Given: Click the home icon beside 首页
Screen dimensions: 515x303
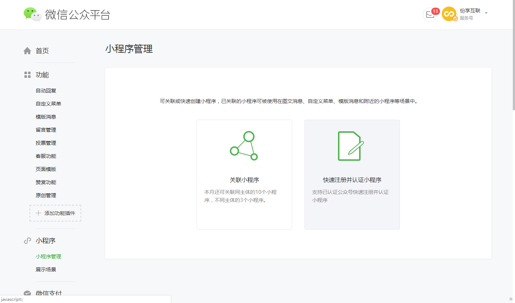Looking at the screenshot, I should click(x=27, y=51).
